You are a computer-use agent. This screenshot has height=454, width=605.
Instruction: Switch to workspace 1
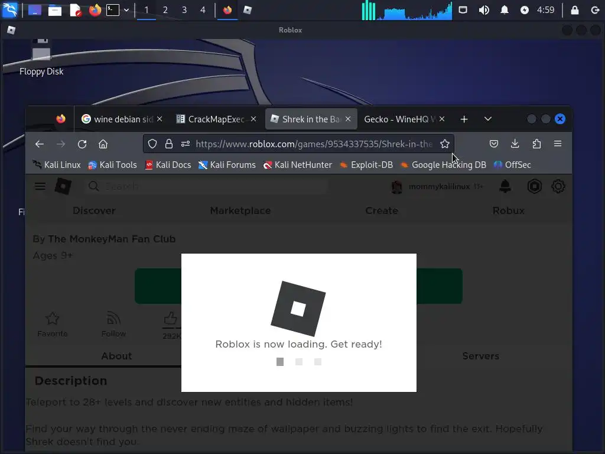click(147, 10)
